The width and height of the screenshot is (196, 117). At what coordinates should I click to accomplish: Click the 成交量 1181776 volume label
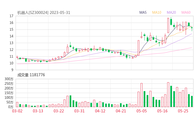coord(31,75)
